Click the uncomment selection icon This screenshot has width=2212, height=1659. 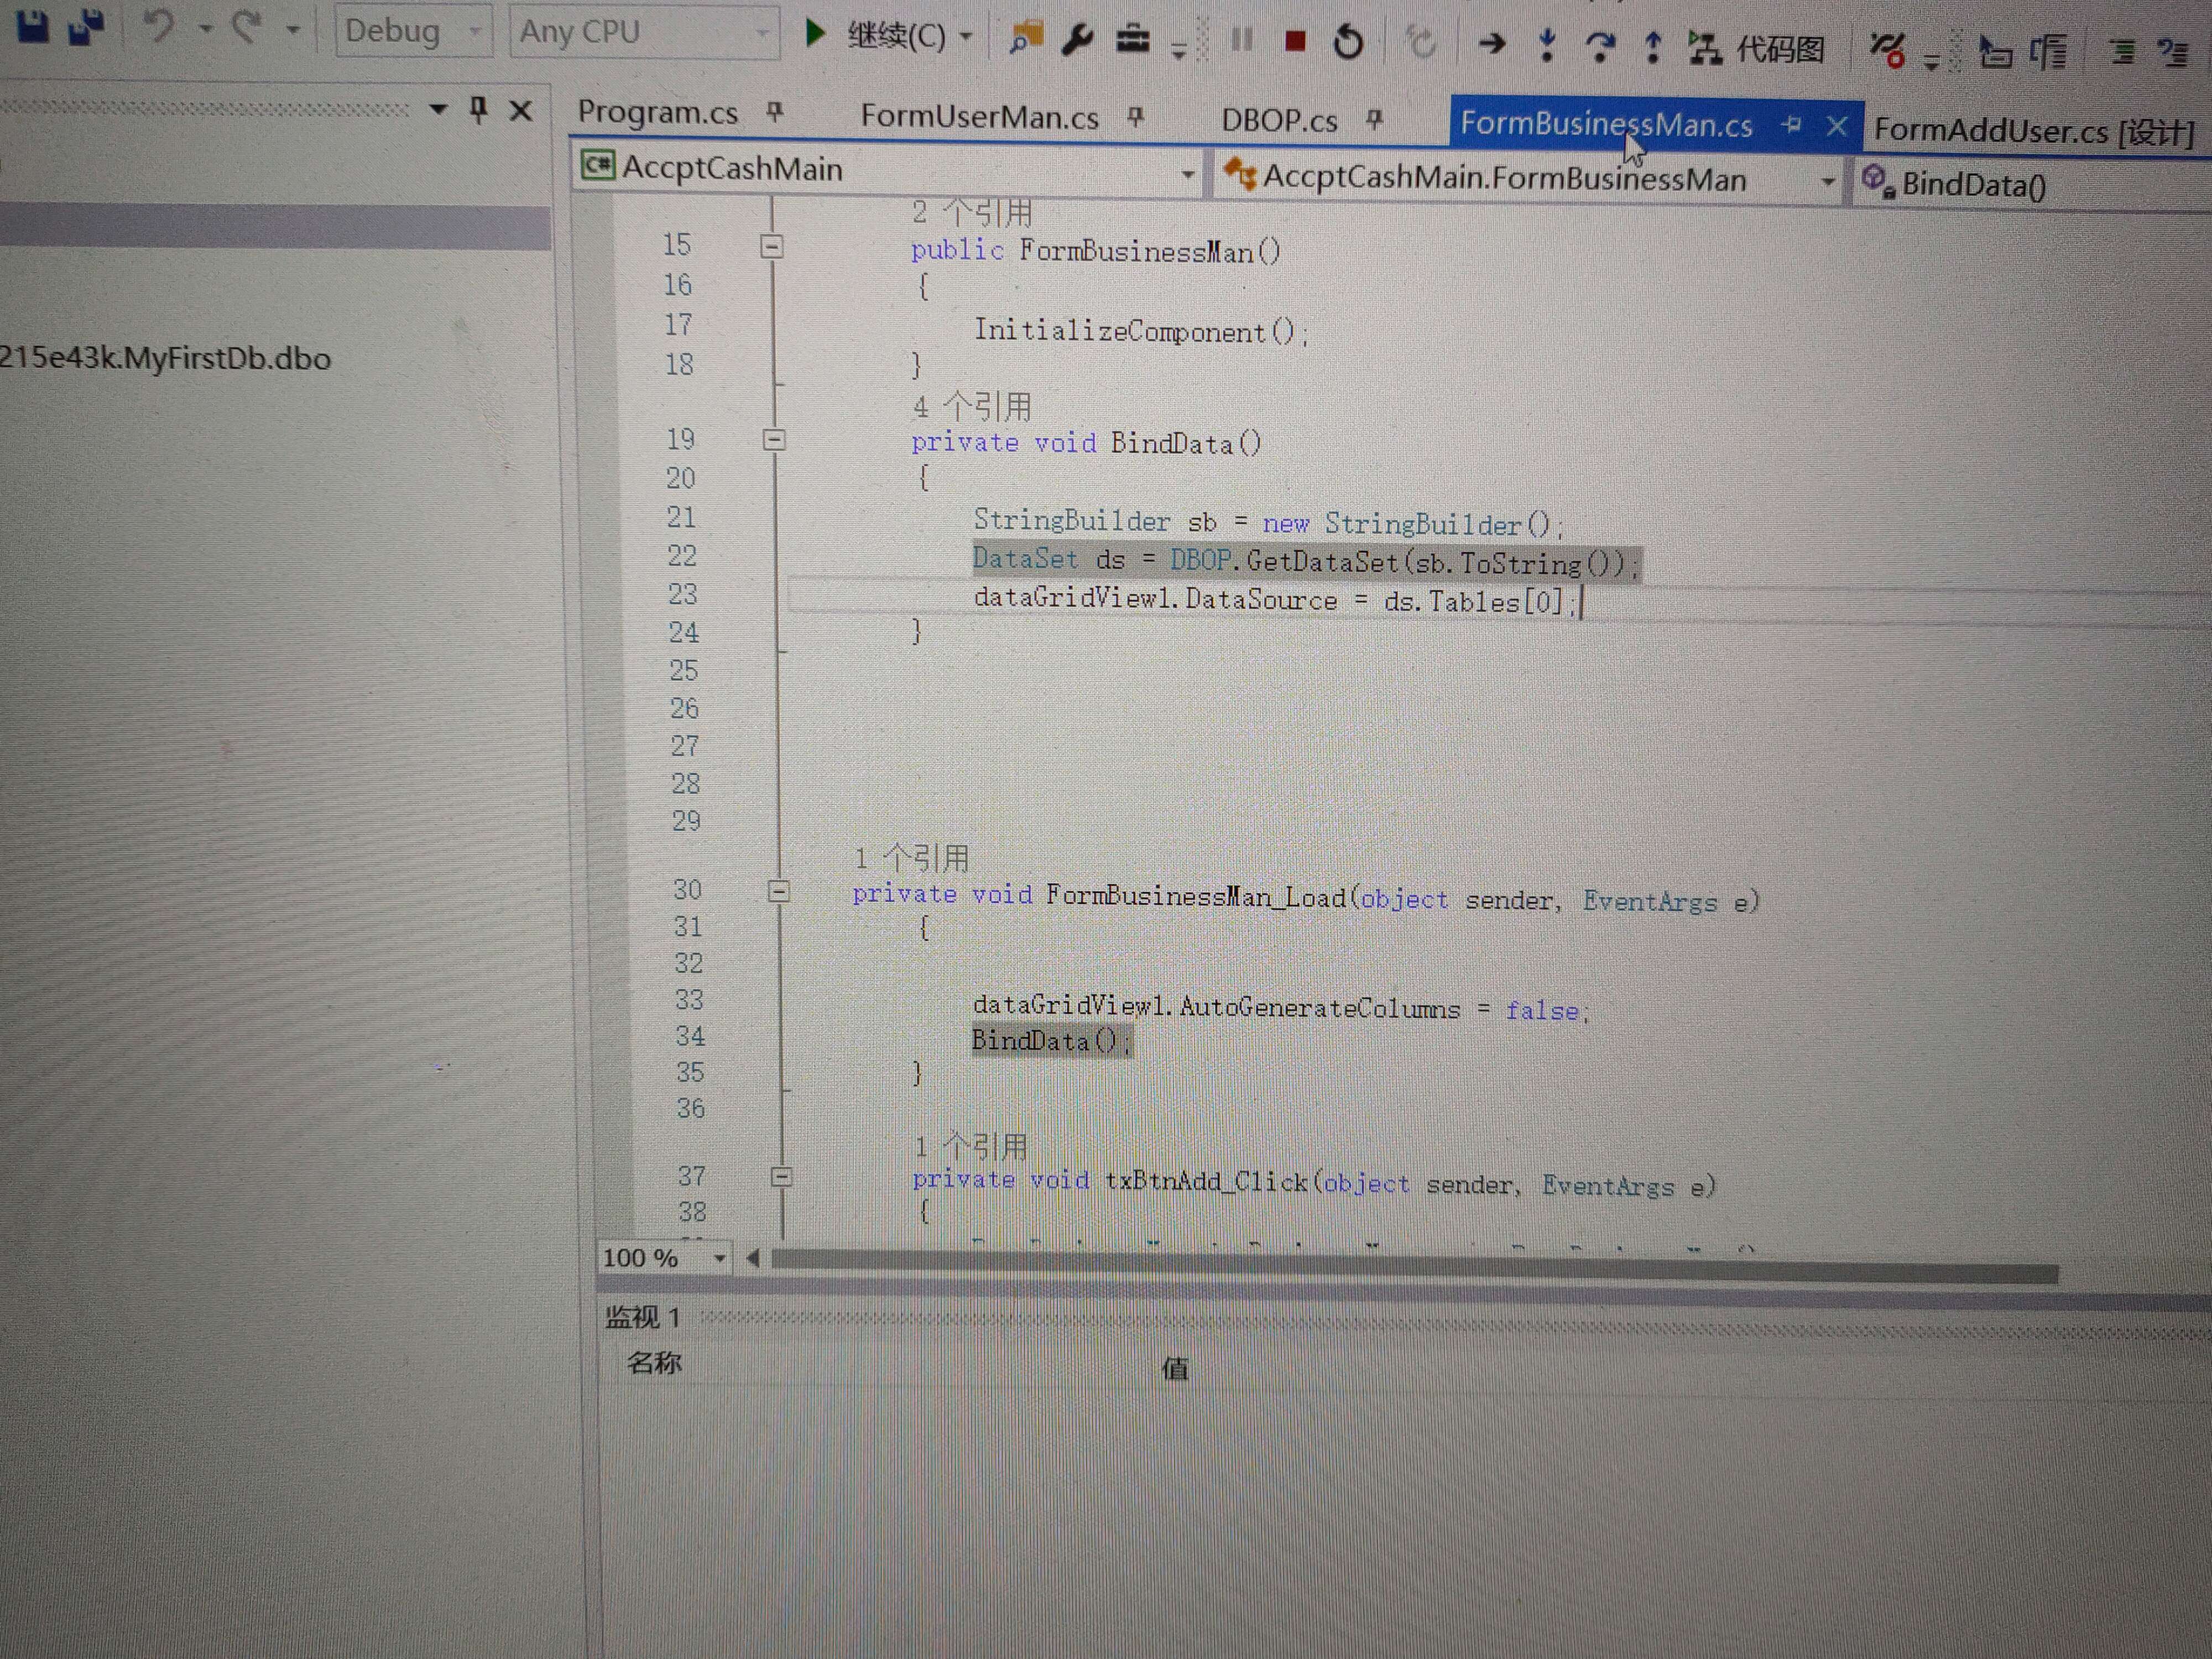point(2174,52)
